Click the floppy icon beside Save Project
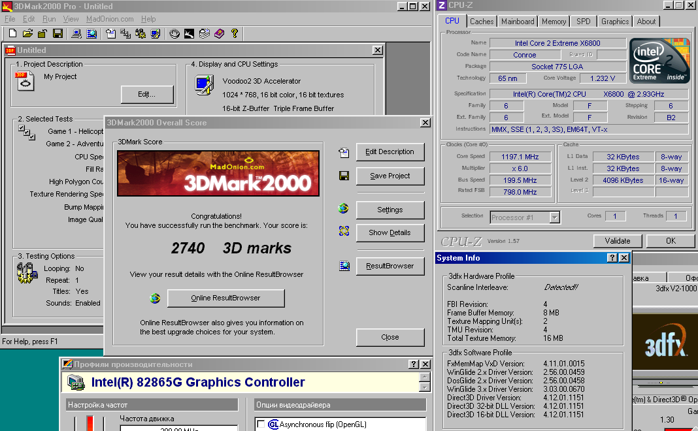Viewport: 698px width, 431px height. (x=344, y=176)
